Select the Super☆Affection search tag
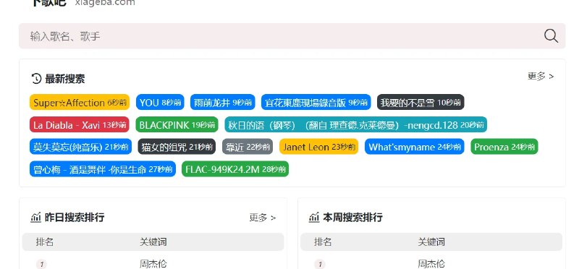The width and height of the screenshot is (579, 269). click(80, 102)
